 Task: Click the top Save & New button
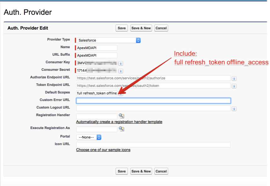pyautogui.click(x=141, y=28)
